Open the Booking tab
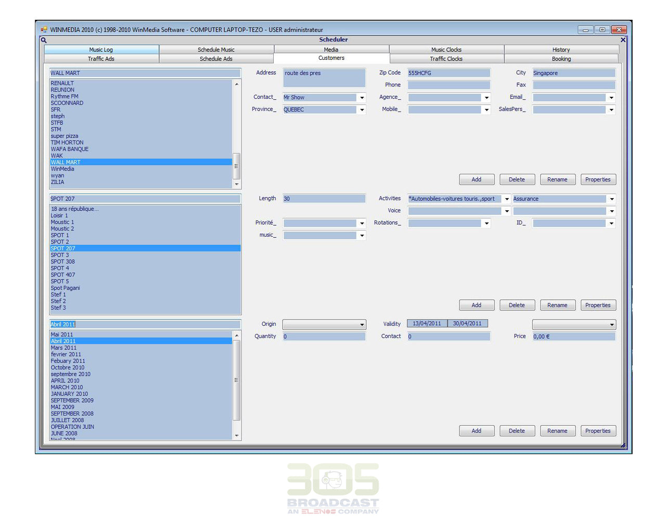The image size is (666, 524). click(561, 59)
